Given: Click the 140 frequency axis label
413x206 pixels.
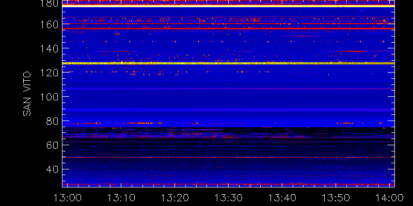Looking at the screenshot, I should 49,48.
